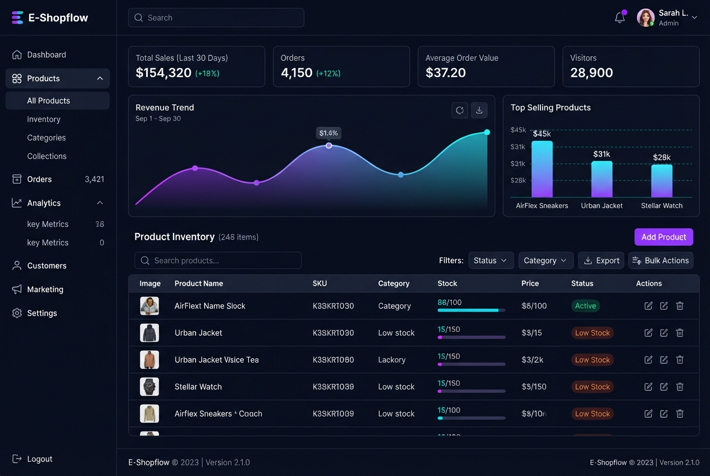Delete the AirFlext Name Slock product

tap(680, 306)
